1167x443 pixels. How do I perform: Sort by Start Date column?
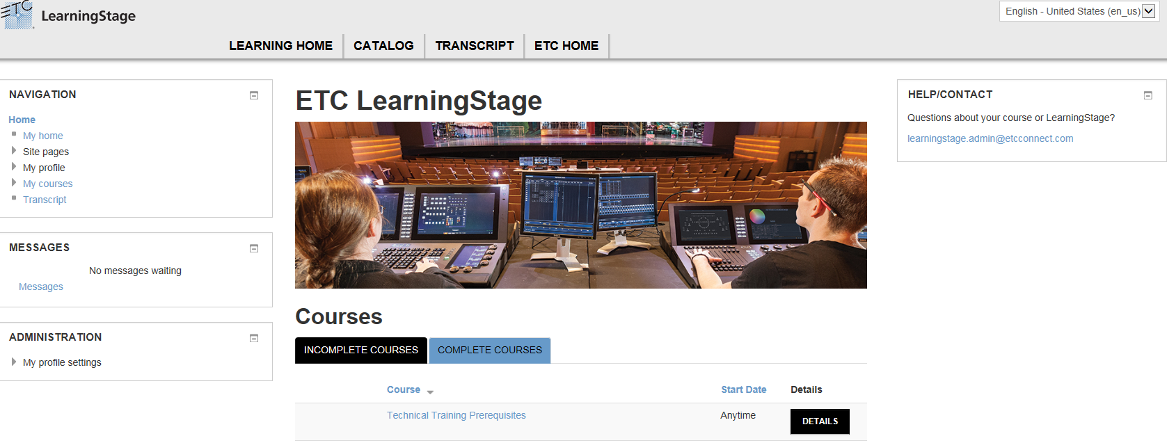point(743,389)
